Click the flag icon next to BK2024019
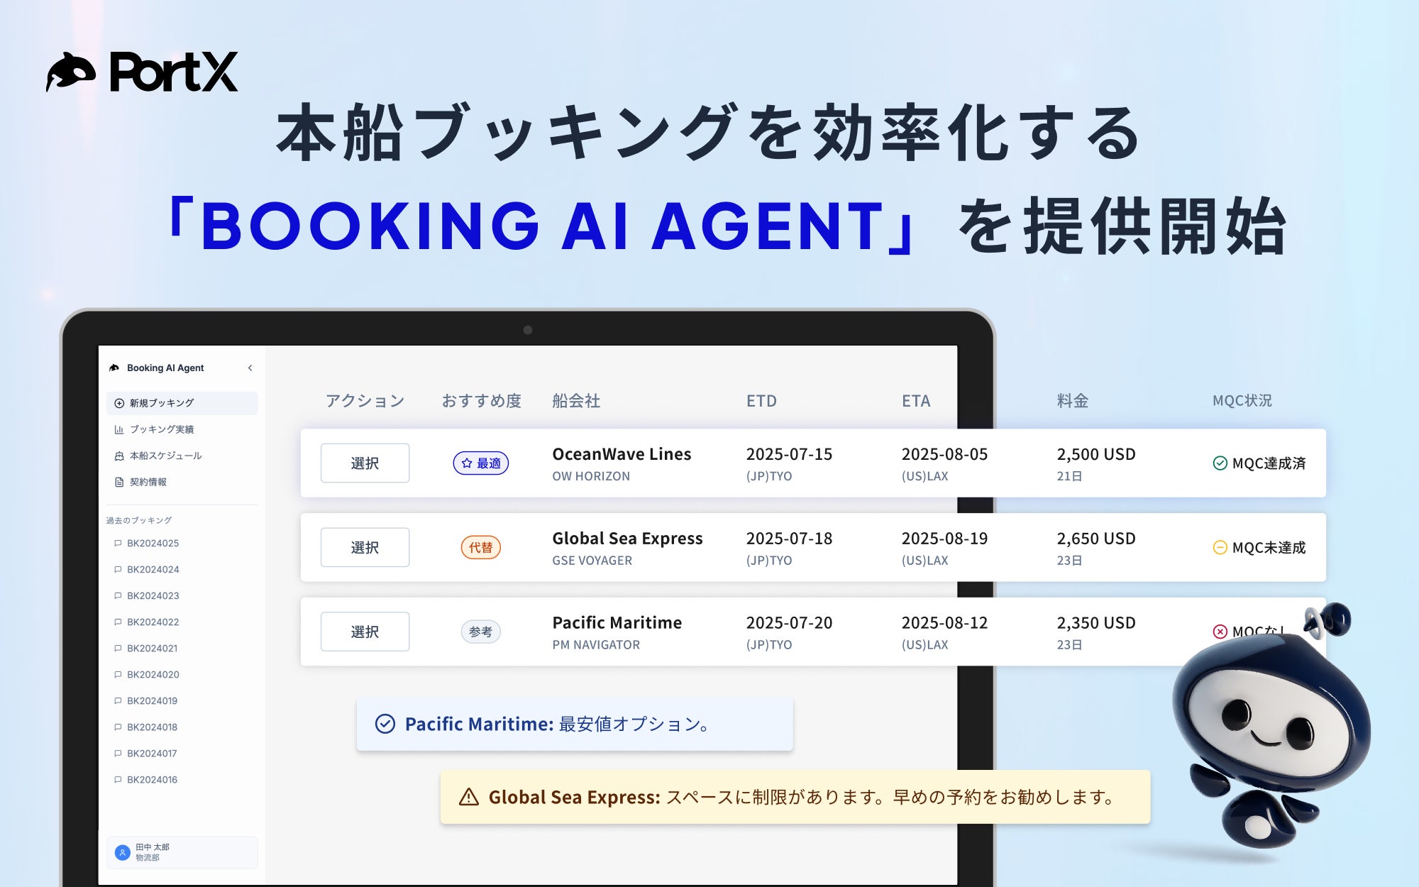 click(118, 701)
